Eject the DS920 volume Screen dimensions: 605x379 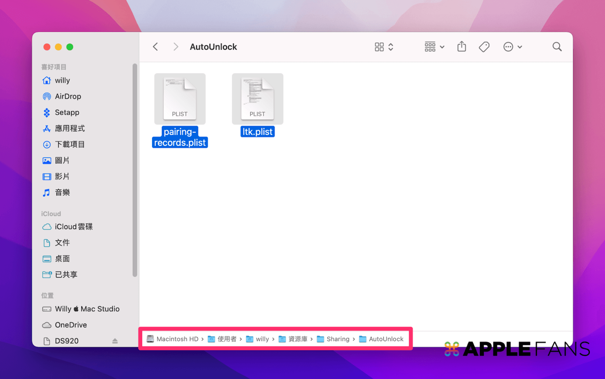(x=115, y=341)
